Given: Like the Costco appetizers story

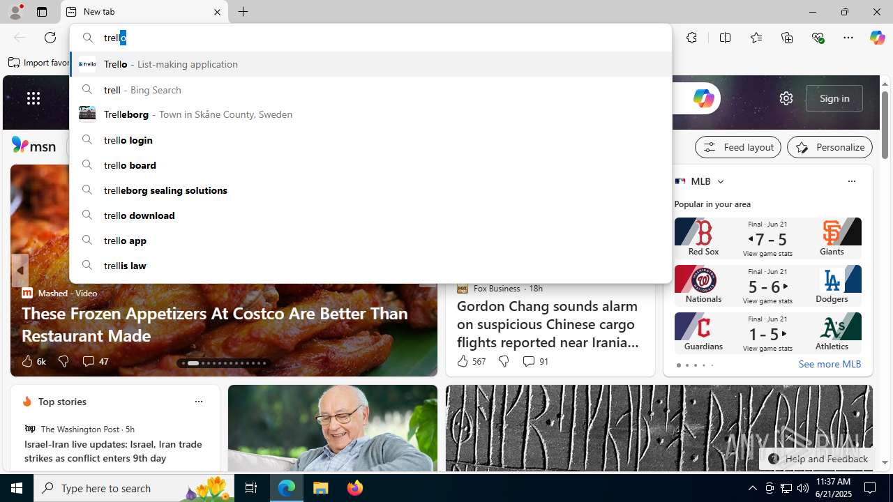Looking at the screenshot, I should coord(33,361).
